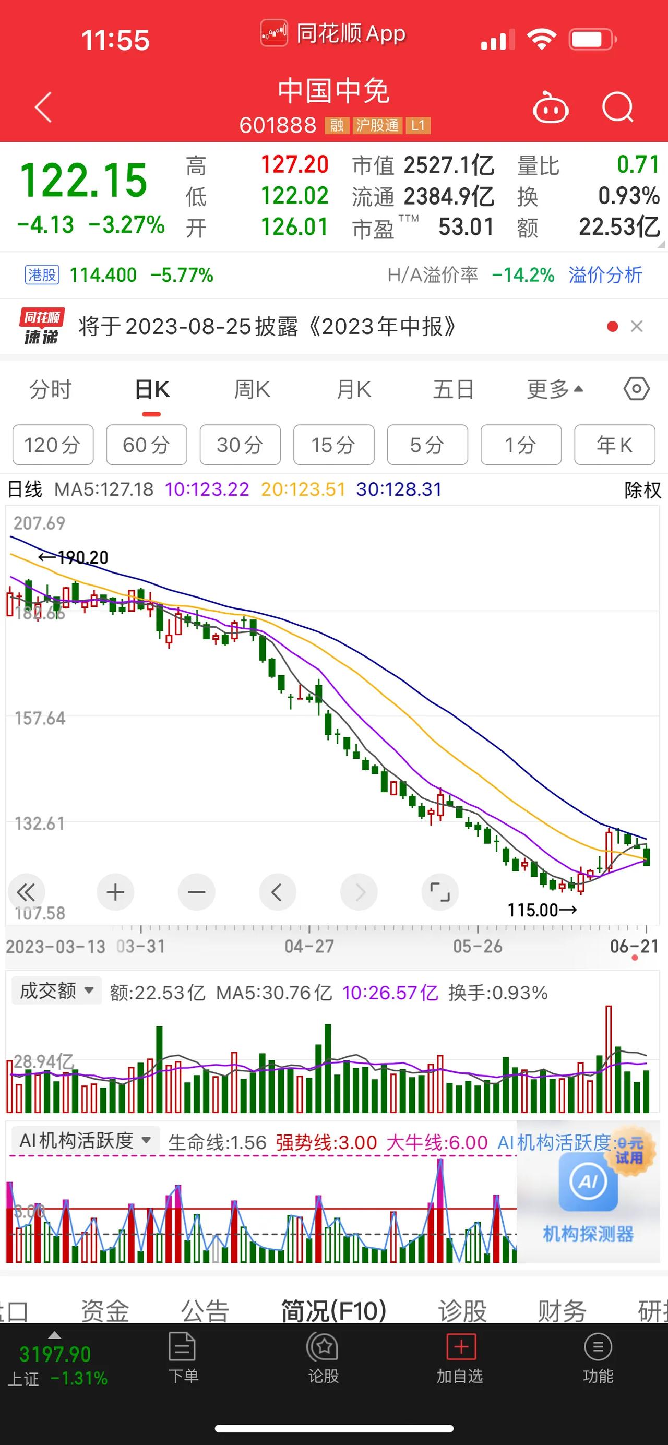
Task: Tap the 港股 tag
Action: (x=42, y=275)
